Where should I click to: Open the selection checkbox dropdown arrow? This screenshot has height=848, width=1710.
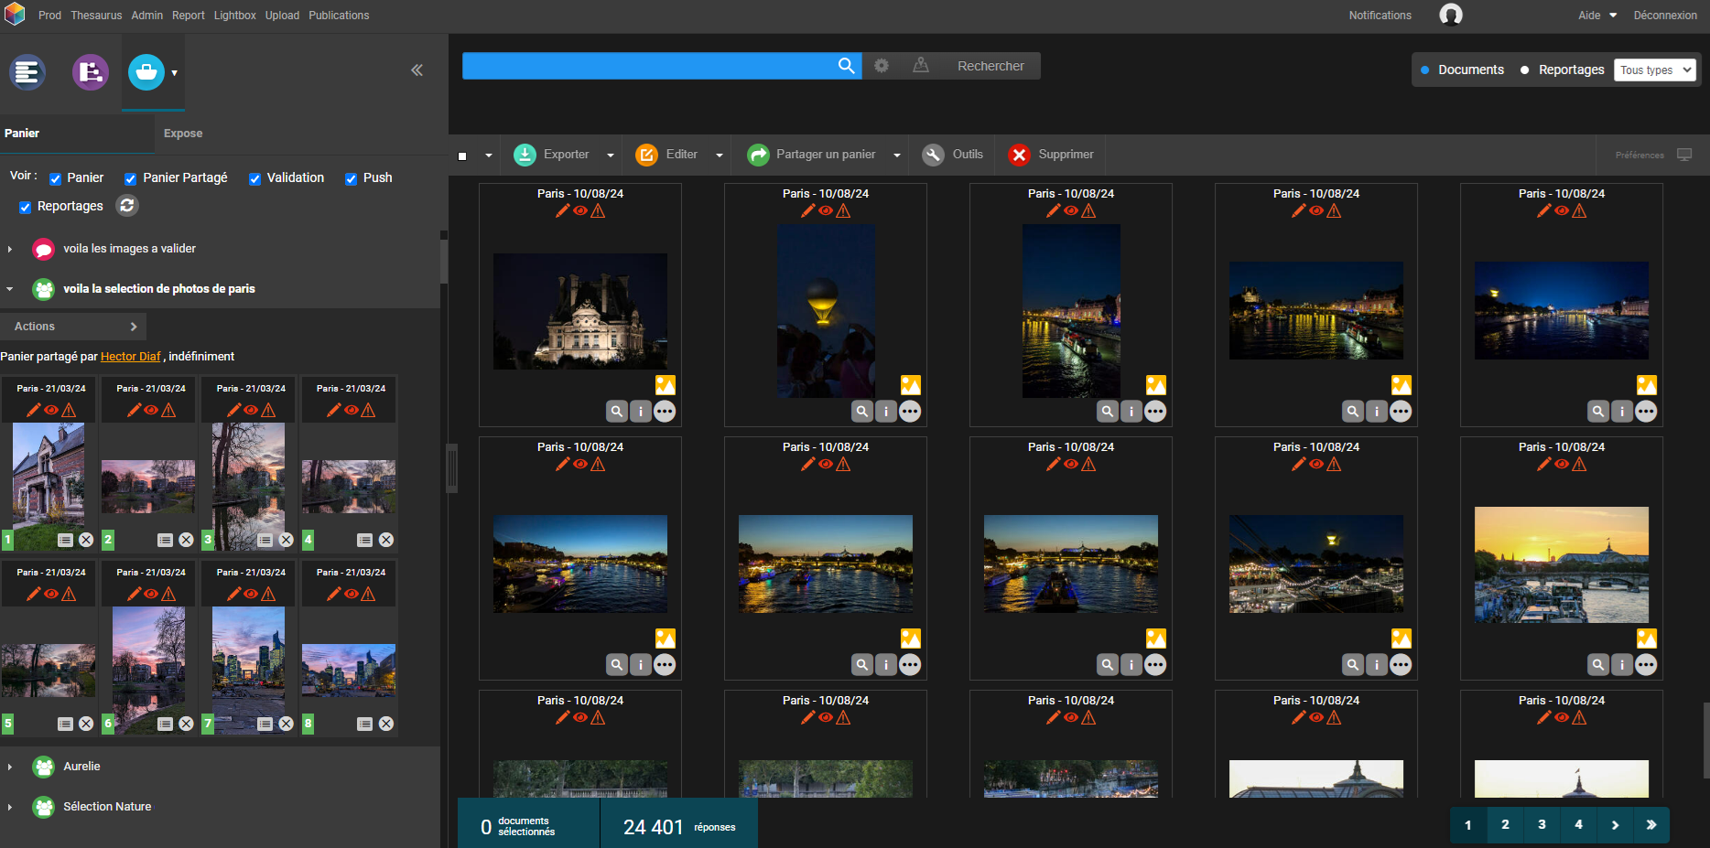click(x=489, y=156)
